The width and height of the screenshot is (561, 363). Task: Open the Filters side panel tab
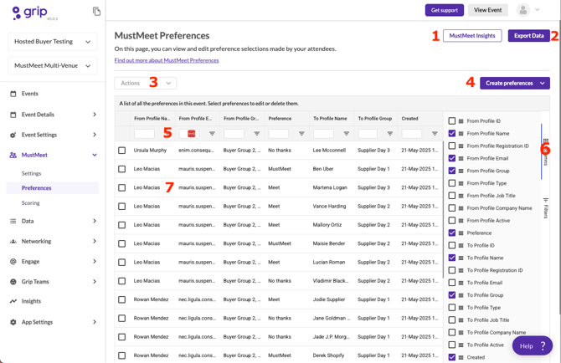546,208
